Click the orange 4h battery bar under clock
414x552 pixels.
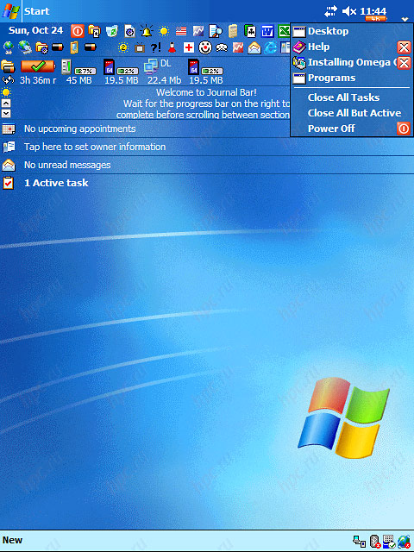click(x=376, y=19)
